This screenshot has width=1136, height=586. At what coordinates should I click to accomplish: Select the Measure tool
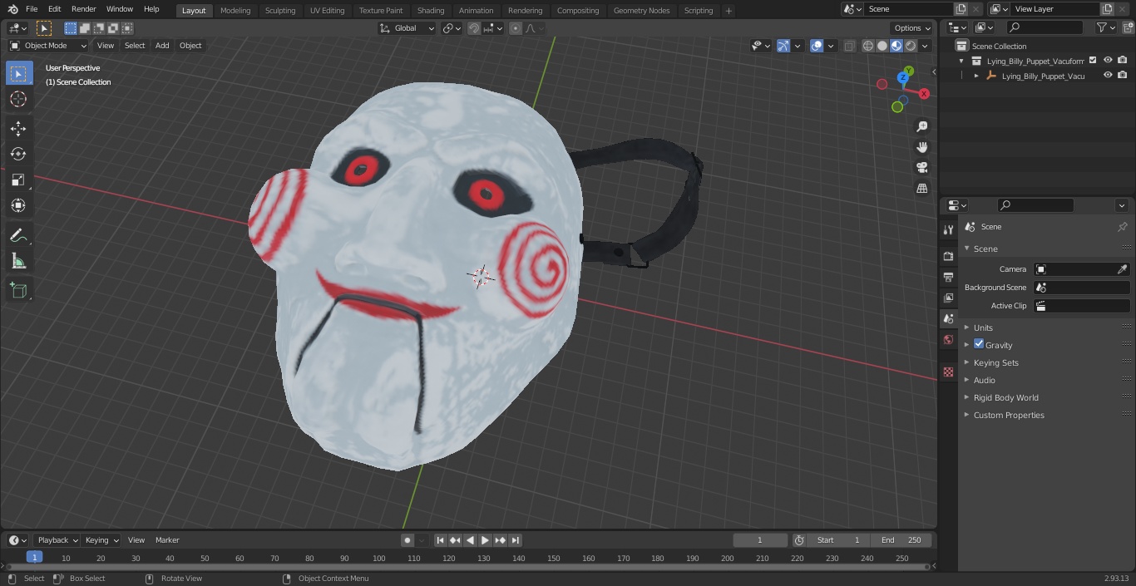click(18, 261)
